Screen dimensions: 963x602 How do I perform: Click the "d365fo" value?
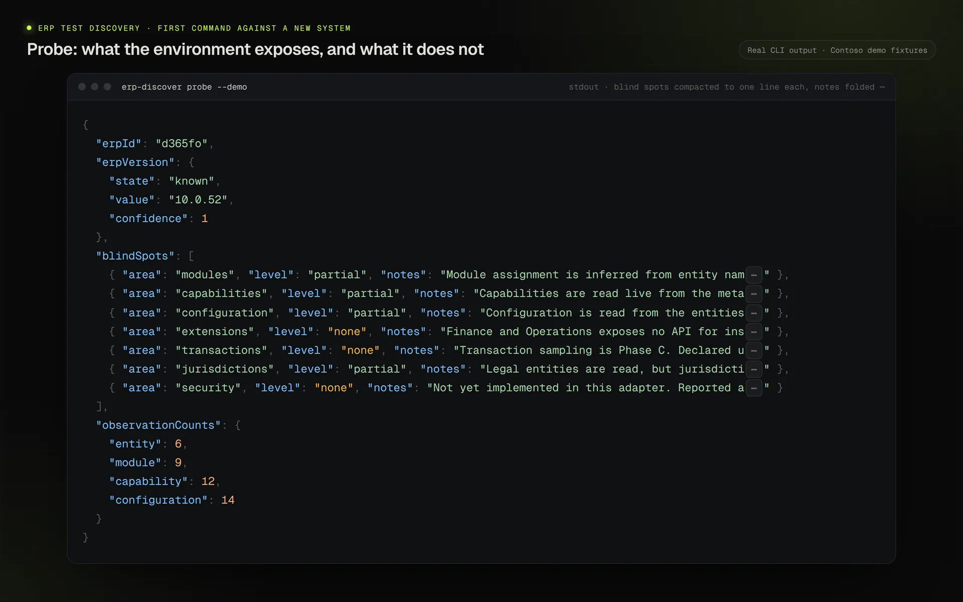(182, 143)
